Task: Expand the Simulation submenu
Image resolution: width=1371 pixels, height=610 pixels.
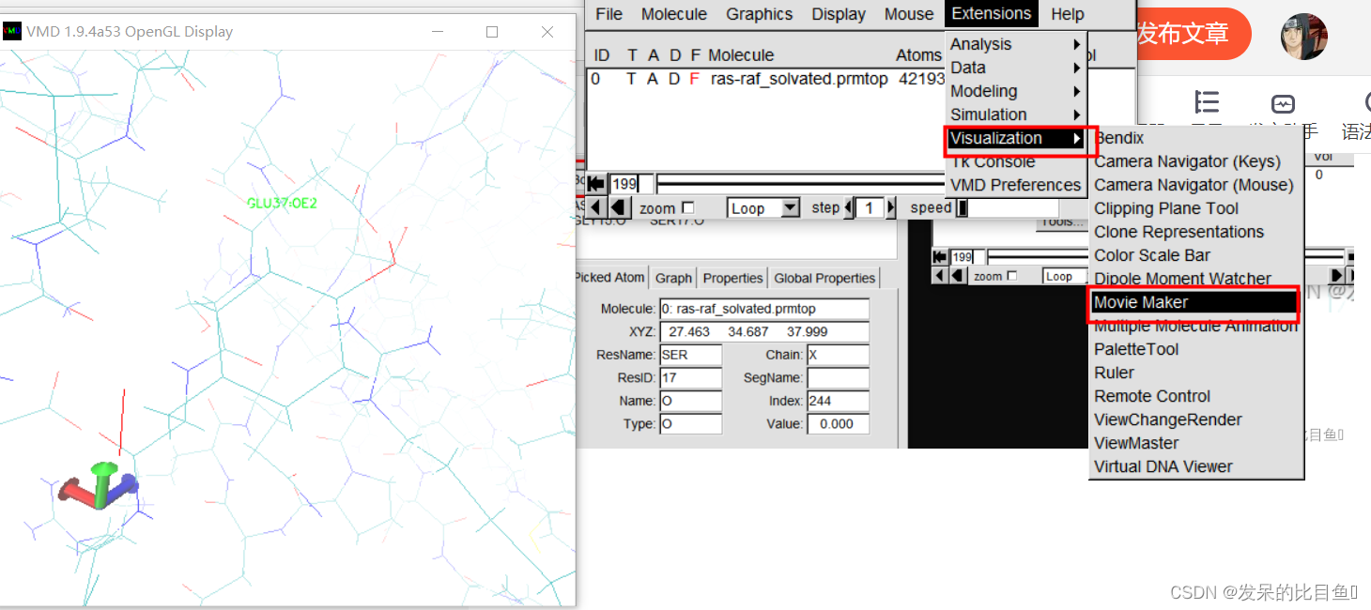Action: [1016, 114]
